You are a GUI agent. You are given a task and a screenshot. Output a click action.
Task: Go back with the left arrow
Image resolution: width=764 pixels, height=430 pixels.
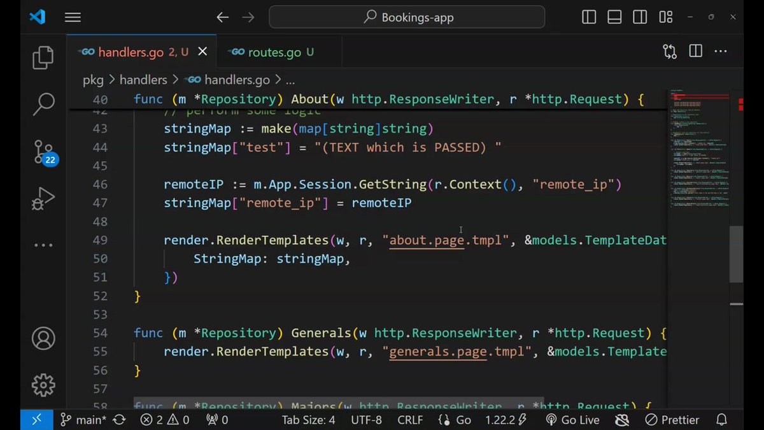coord(222,17)
